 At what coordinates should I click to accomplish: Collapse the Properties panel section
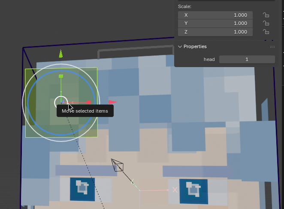(x=180, y=47)
